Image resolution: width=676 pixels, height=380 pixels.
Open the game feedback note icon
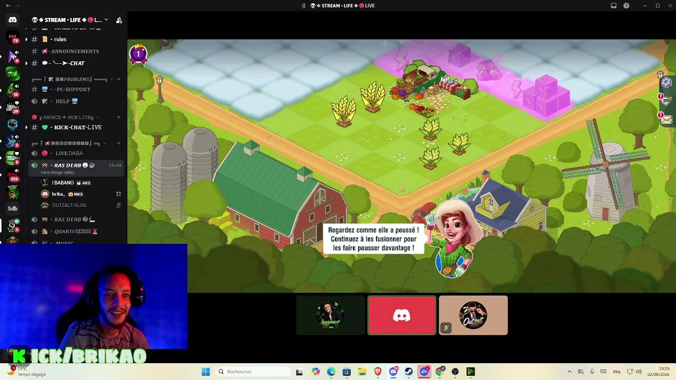coord(666,101)
